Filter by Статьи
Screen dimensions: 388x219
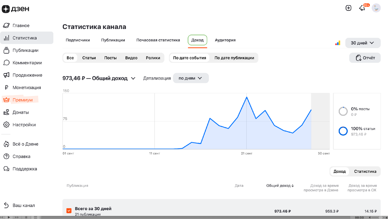coord(89,58)
